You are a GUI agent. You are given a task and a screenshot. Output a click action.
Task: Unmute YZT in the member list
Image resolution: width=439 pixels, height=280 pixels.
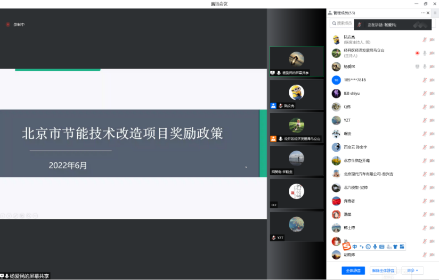pos(425,120)
